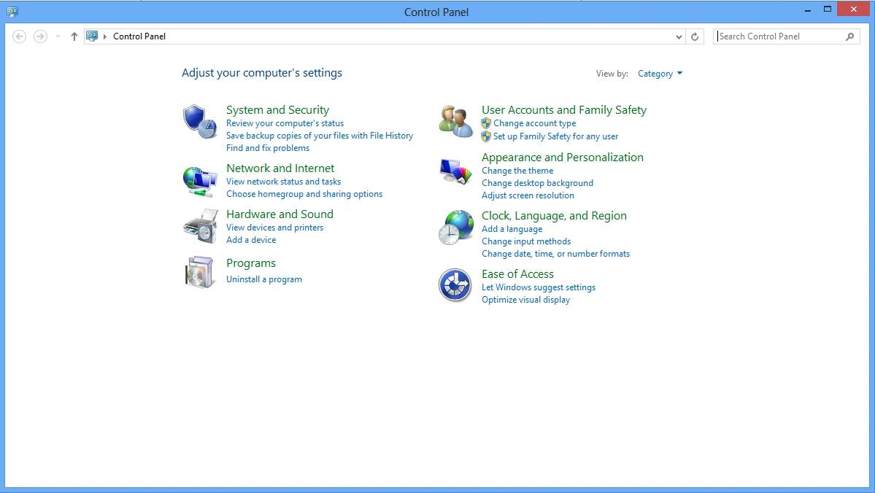Click Change desktop background
The height and width of the screenshot is (493, 875).
(537, 183)
